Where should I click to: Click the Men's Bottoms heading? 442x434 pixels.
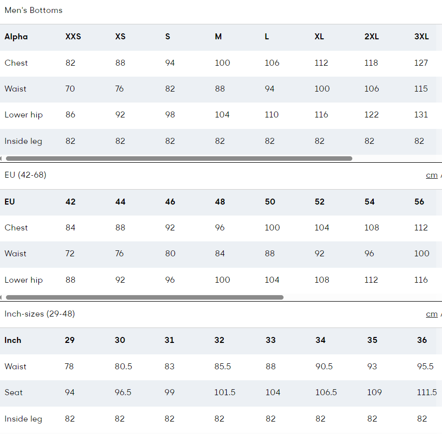tap(33, 10)
